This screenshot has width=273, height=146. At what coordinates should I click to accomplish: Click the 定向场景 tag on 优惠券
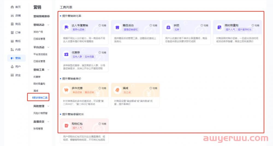click(90, 57)
